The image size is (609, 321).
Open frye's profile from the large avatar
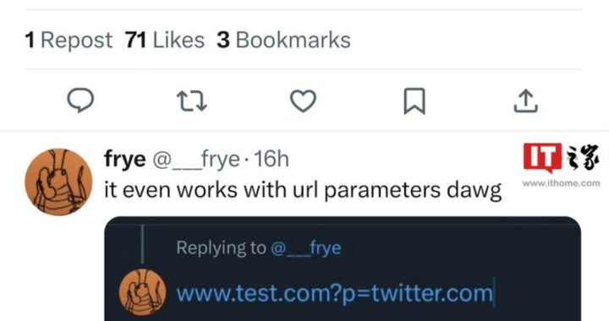58,182
